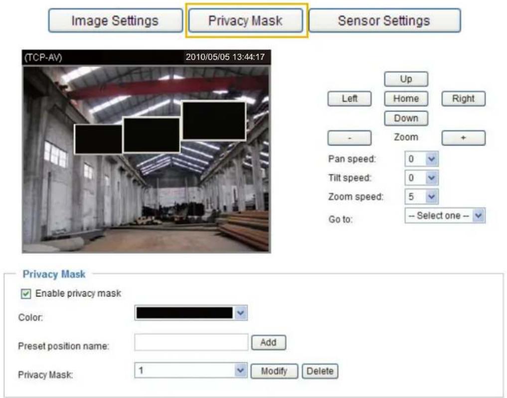
Task: Toggle Enable privacy mask checkbox
Action: (x=26, y=294)
